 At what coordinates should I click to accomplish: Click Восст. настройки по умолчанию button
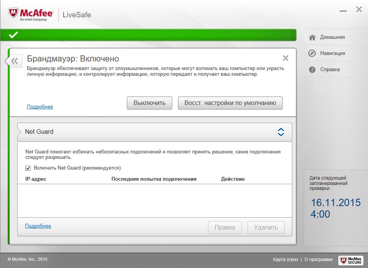click(x=230, y=103)
